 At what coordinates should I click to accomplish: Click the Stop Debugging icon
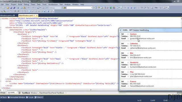tap(131, 8)
